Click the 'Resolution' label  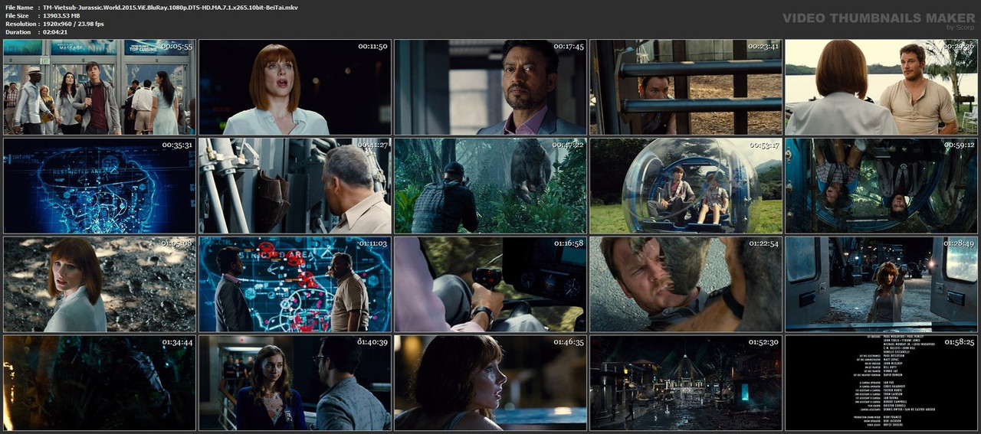pos(19,24)
